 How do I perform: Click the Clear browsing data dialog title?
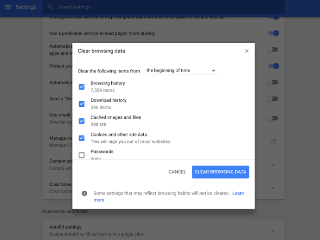click(x=102, y=51)
